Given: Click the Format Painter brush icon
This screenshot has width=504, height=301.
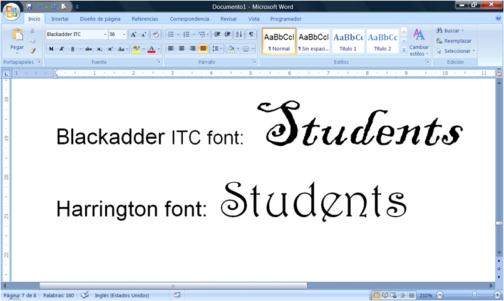Looking at the screenshot, I should (x=32, y=51).
